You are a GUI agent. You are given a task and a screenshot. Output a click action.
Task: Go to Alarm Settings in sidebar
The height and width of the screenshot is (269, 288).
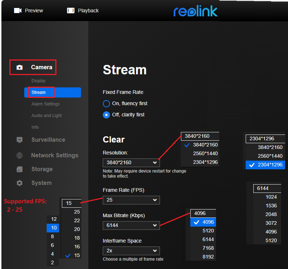point(46,104)
